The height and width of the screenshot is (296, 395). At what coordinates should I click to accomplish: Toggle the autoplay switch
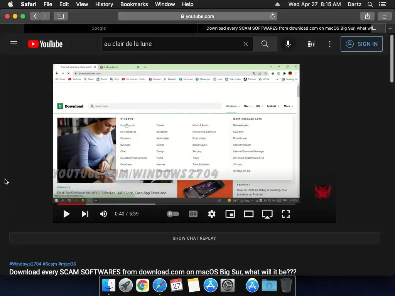[173, 214]
